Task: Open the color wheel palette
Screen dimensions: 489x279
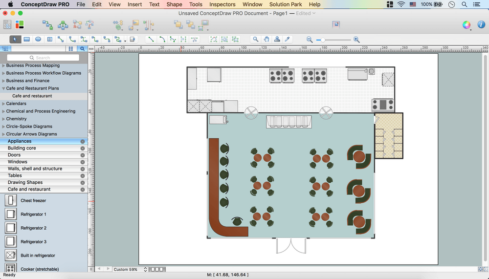Action: pos(467,24)
